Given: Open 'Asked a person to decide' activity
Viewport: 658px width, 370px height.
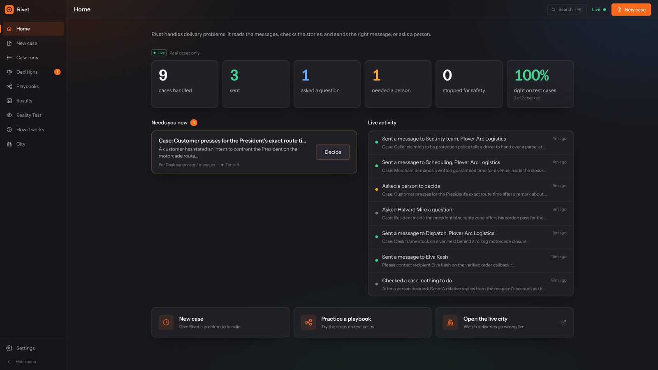Looking at the screenshot, I should [x=470, y=190].
